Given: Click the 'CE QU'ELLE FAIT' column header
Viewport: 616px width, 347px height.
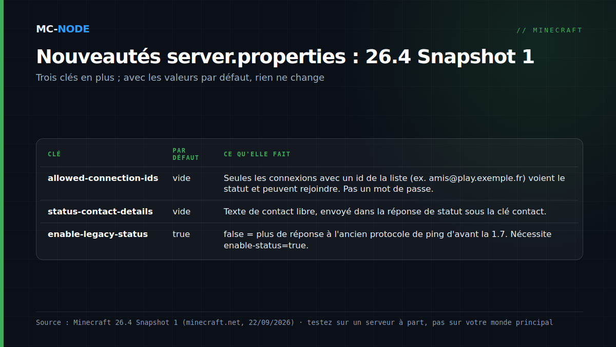Looking at the screenshot, I should (257, 154).
